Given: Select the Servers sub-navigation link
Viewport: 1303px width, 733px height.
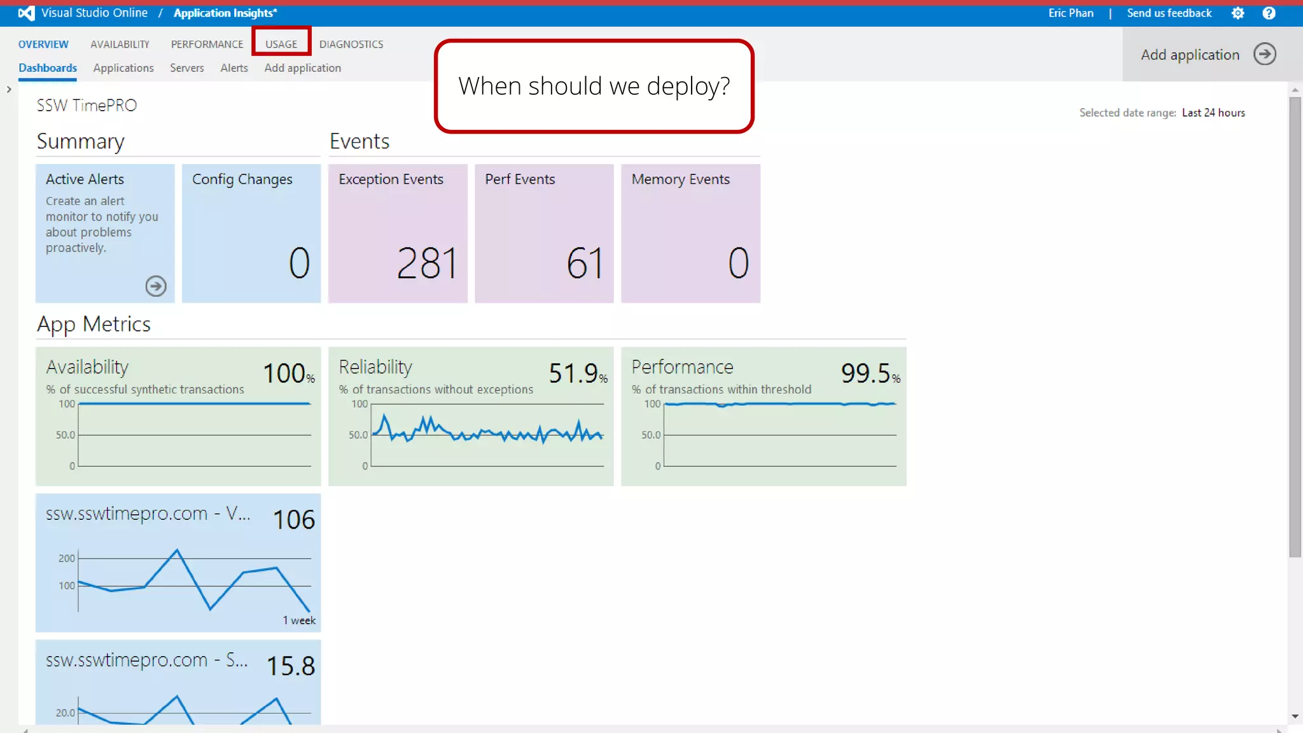Looking at the screenshot, I should (186, 68).
